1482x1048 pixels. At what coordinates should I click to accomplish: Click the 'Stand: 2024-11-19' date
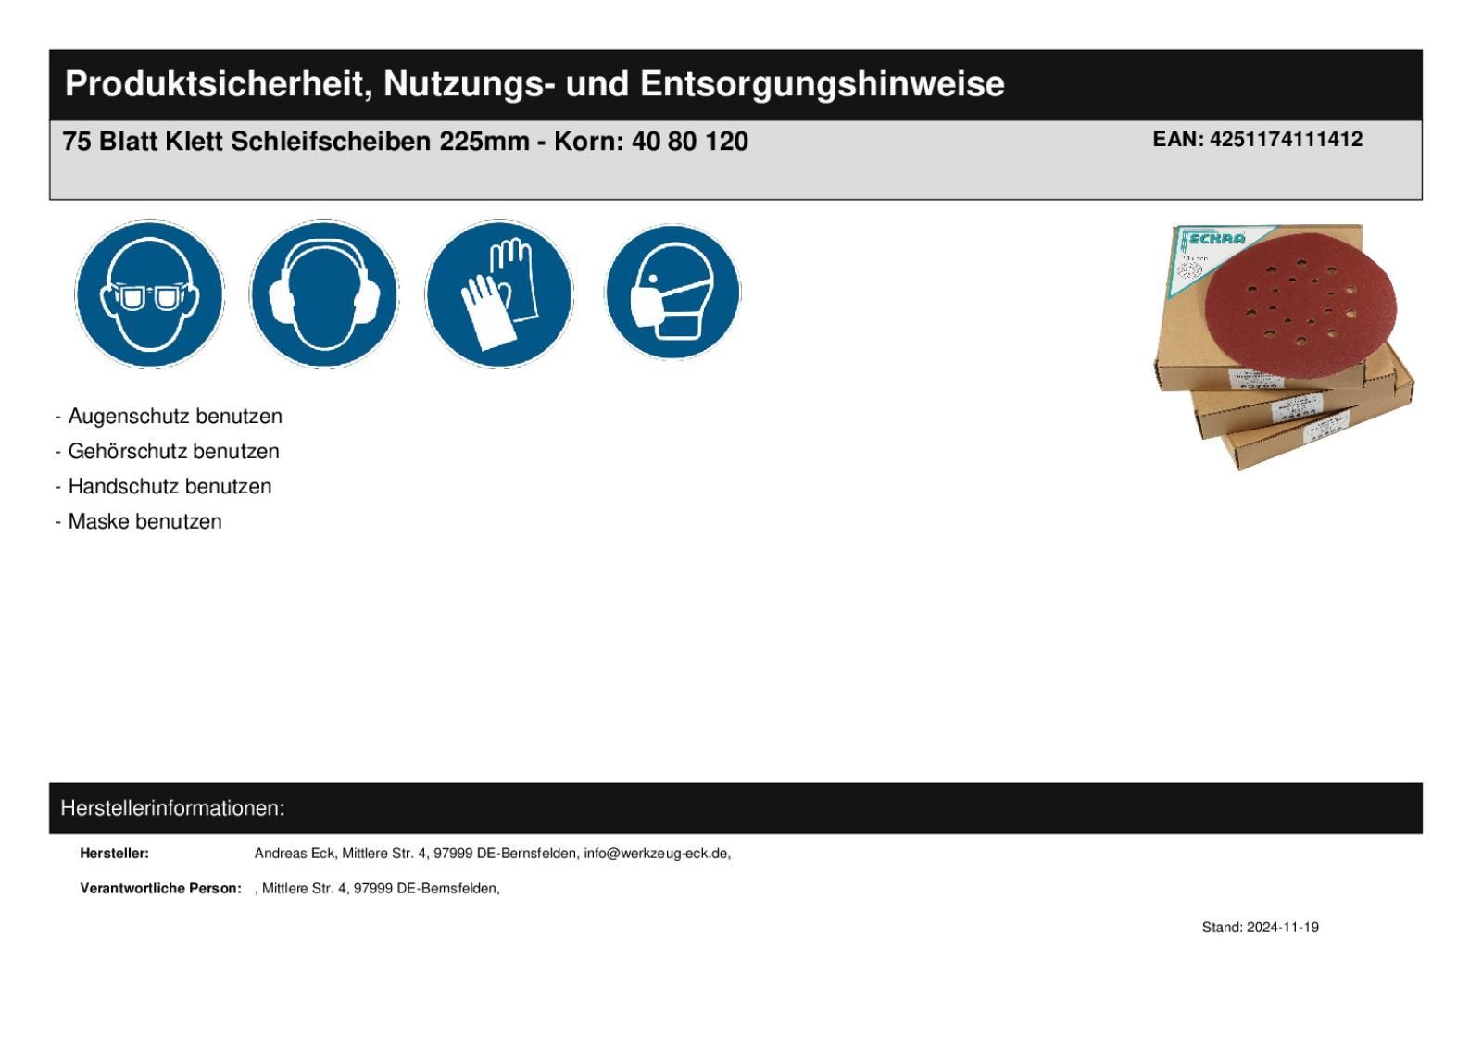[x=1260, y=928]
